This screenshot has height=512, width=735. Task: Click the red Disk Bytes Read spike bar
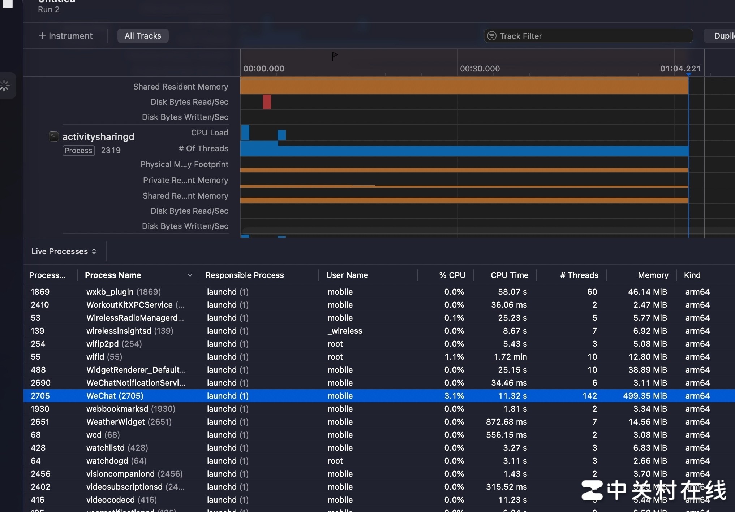click(267, 102)
